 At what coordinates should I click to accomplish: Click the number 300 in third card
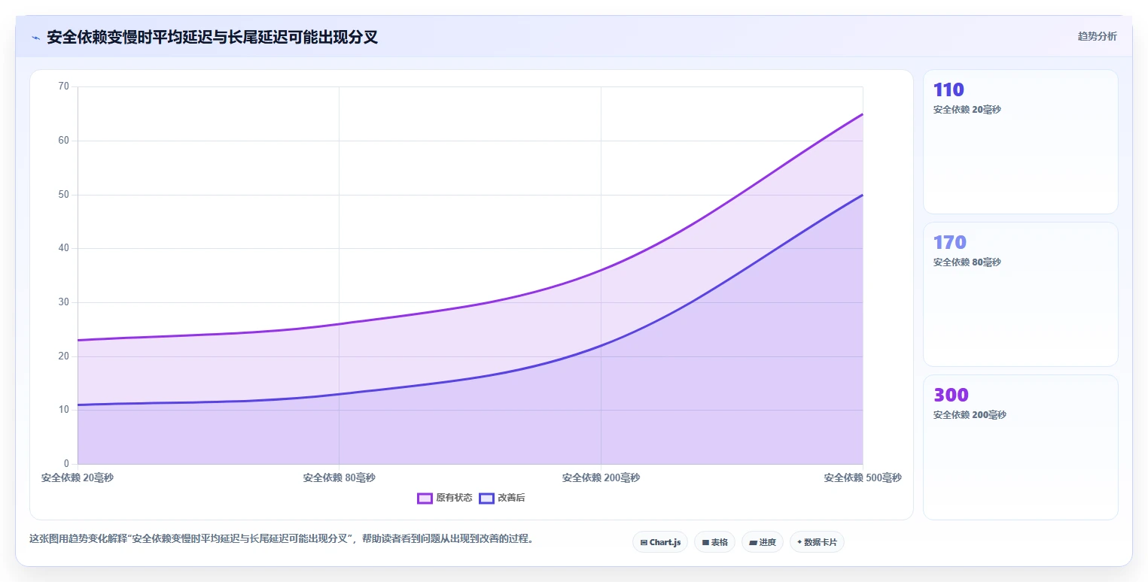pos(951,395)
